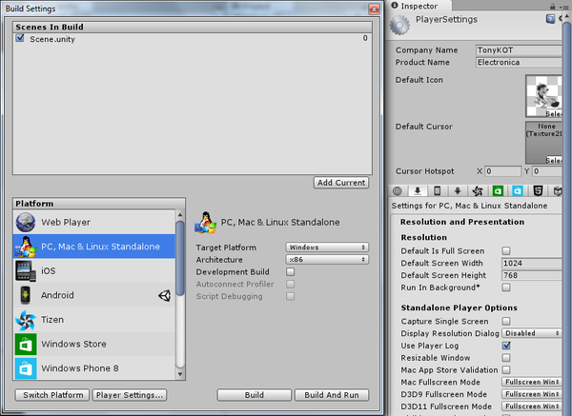Enable Mac App Store Validation checkbox

[x=506, y=369]
